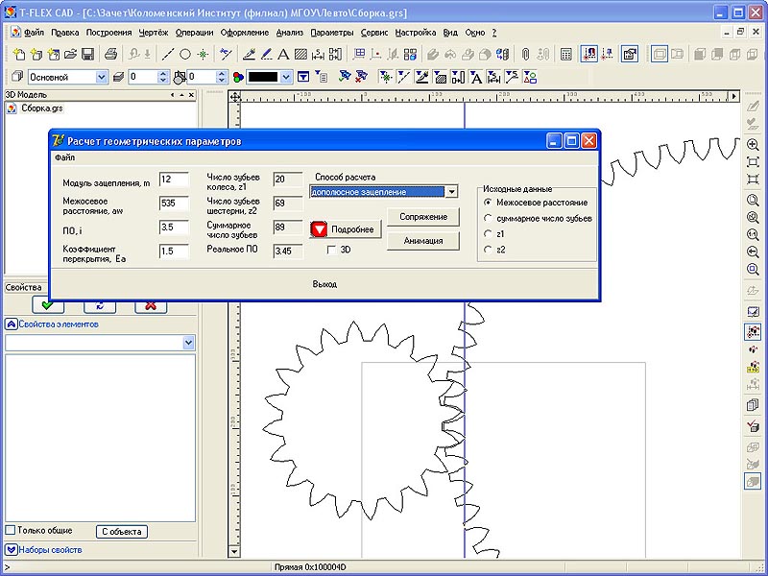Screen dimensions: 768x576
Task: Click the RGB color circles icon
Action: click(x=238, y=77)
